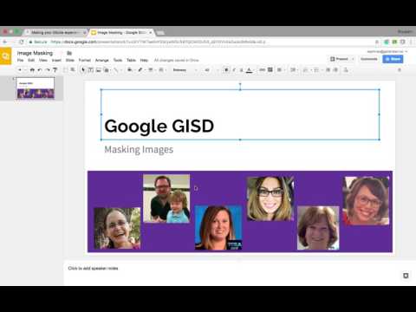Click the Present button
This screenshot has height=312, width=416.
coord(339,59)
